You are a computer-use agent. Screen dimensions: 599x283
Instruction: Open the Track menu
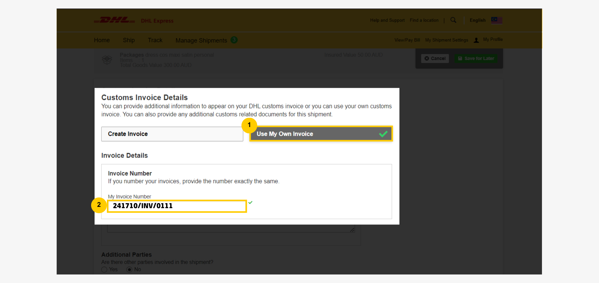tap(155, 40)
